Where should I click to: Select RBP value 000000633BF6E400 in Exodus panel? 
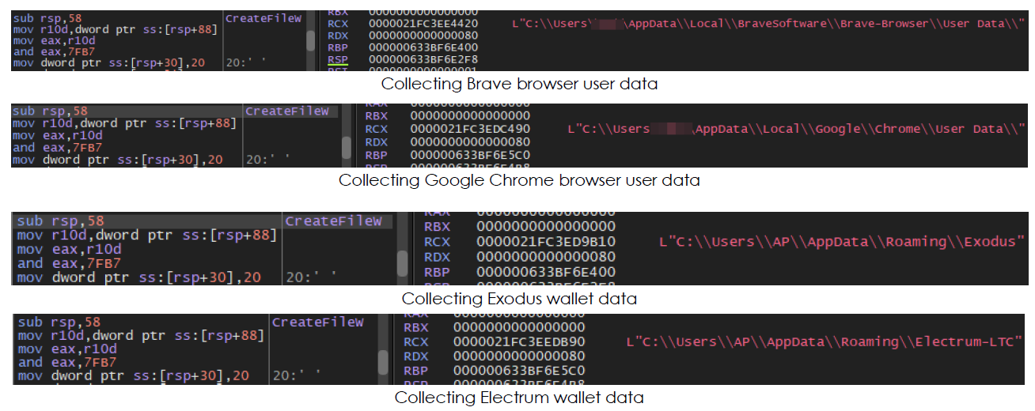click(x=546, y=272)
